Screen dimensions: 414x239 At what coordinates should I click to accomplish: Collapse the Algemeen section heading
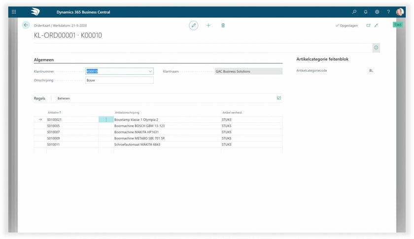point(44,60)
